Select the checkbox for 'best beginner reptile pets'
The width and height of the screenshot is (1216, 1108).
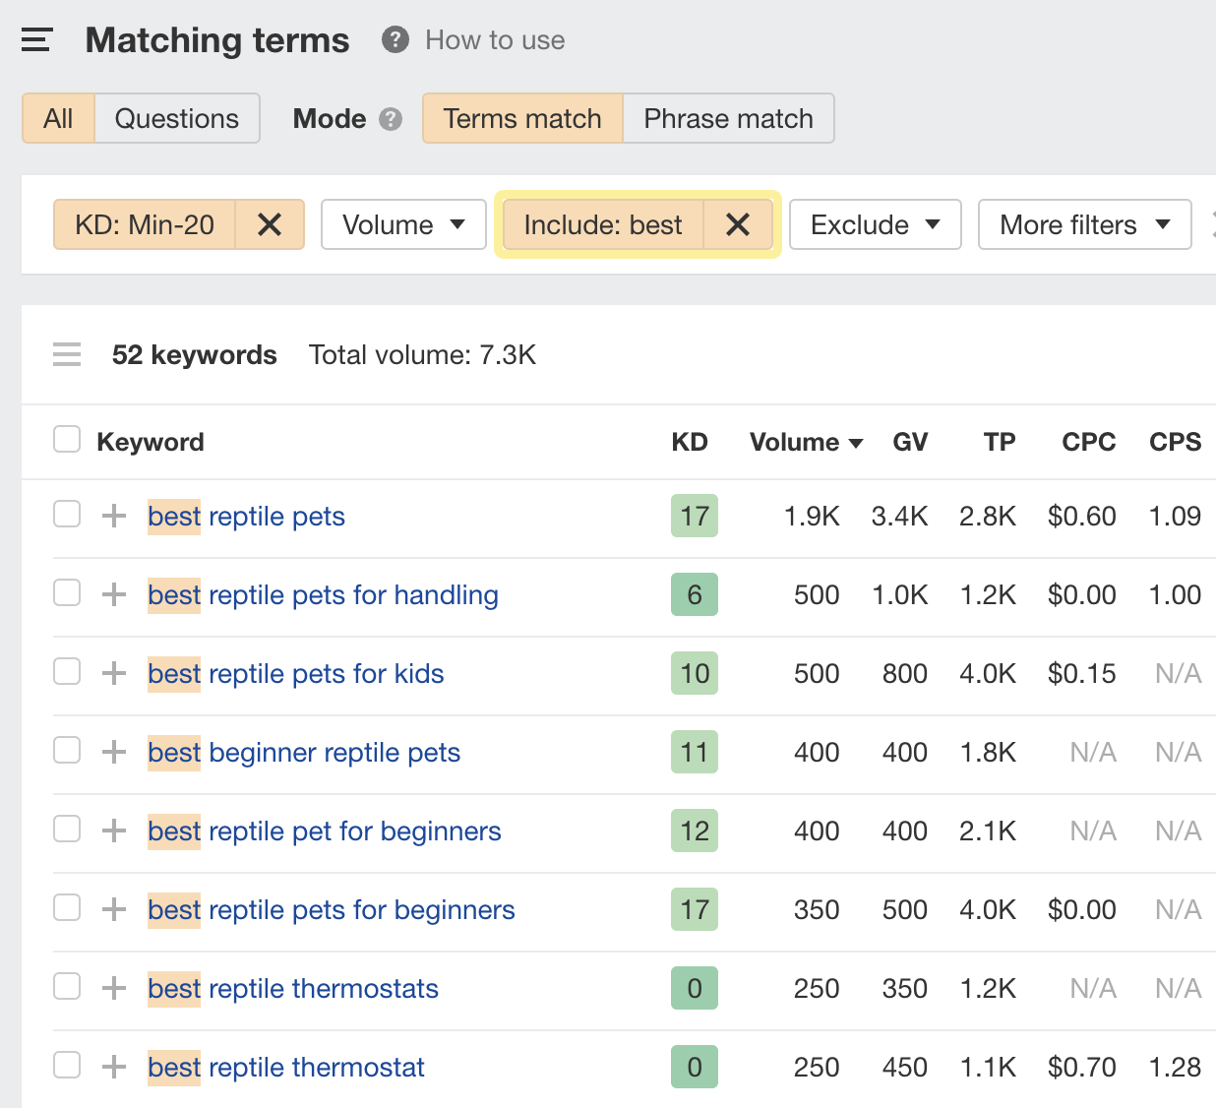tap(66, 750)
